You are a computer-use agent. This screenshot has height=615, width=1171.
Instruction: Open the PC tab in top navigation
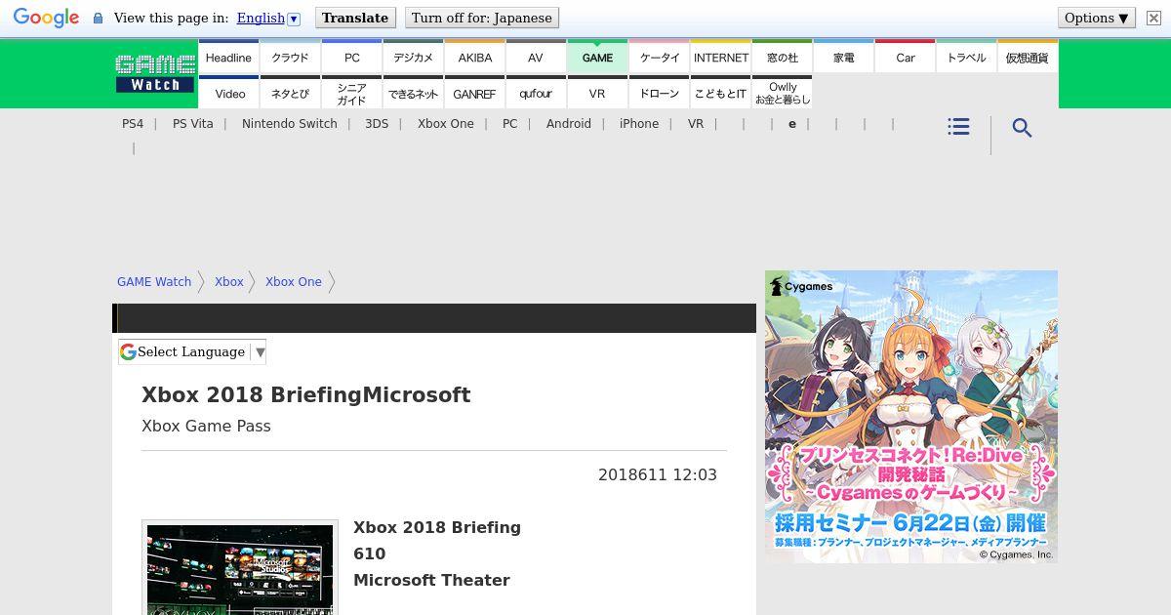[x=351, y=58]
